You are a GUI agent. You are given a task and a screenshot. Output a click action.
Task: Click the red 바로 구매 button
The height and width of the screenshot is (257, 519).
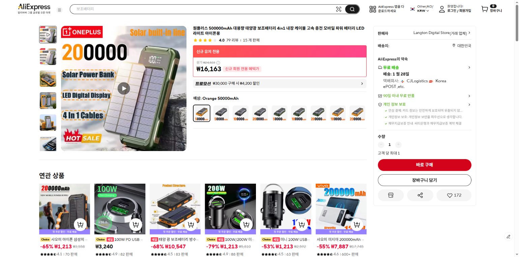(424, 165)
